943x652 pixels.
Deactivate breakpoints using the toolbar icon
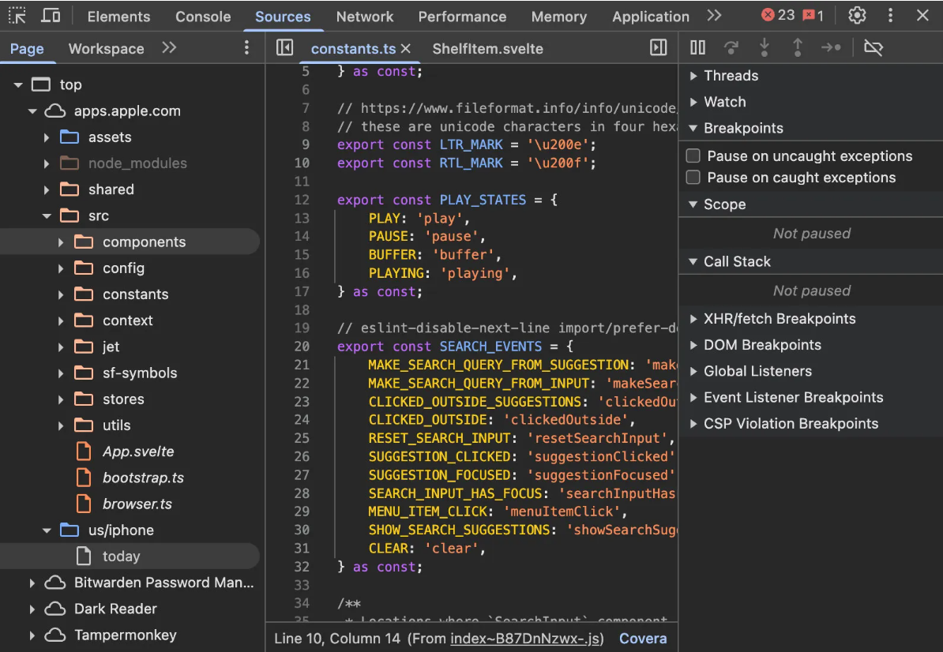click(873, 47)
